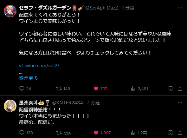Screen dimensions: 187x138
Task: Open replies on the SerAph_DazZ tweet
Action: 25,89
